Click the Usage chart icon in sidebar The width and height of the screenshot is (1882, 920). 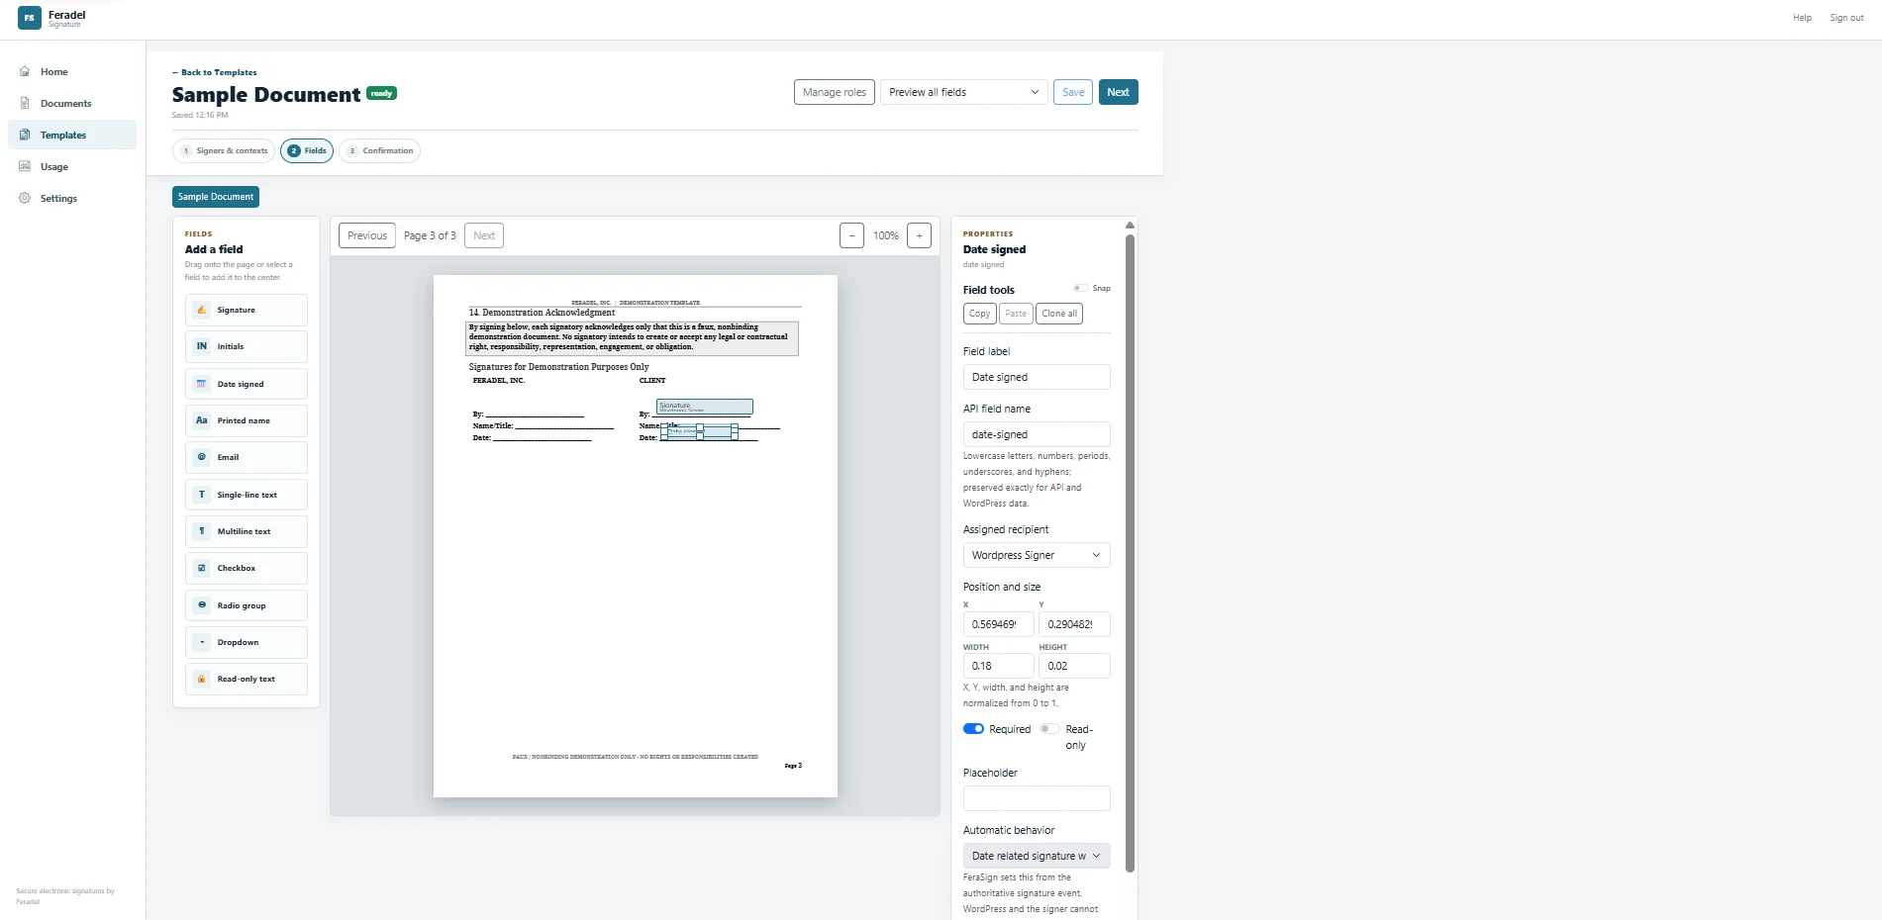point(25,166)
